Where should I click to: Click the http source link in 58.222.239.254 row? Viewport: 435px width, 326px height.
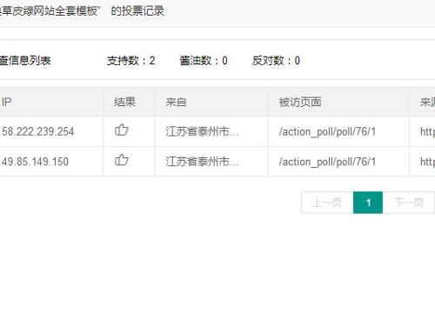427,132
